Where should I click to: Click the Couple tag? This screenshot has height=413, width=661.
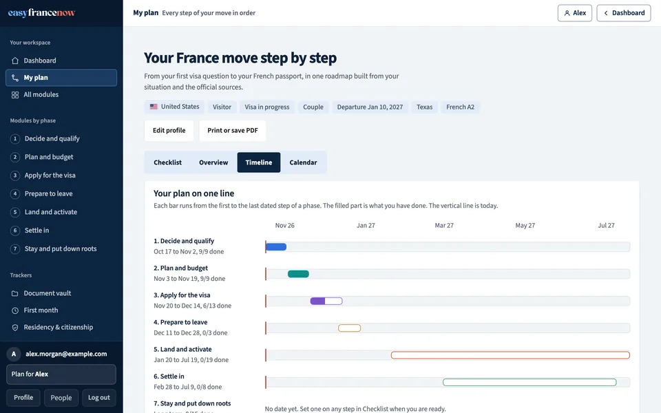[x=313, y=107]
